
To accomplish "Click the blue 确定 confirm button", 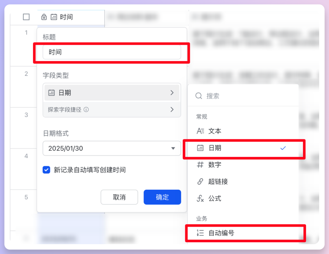I will pyautogui.click(x=162, y=197).
